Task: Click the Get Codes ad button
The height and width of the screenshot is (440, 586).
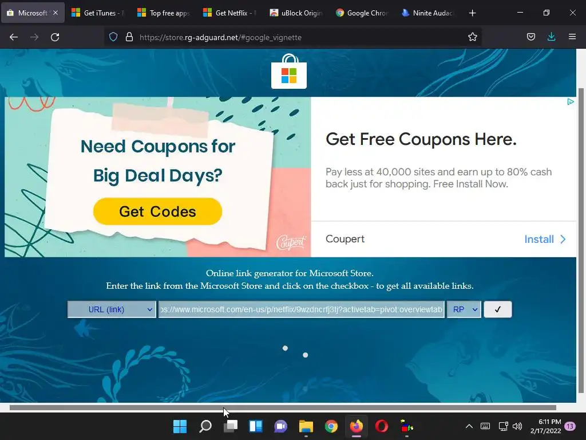Action: point(157,211)
